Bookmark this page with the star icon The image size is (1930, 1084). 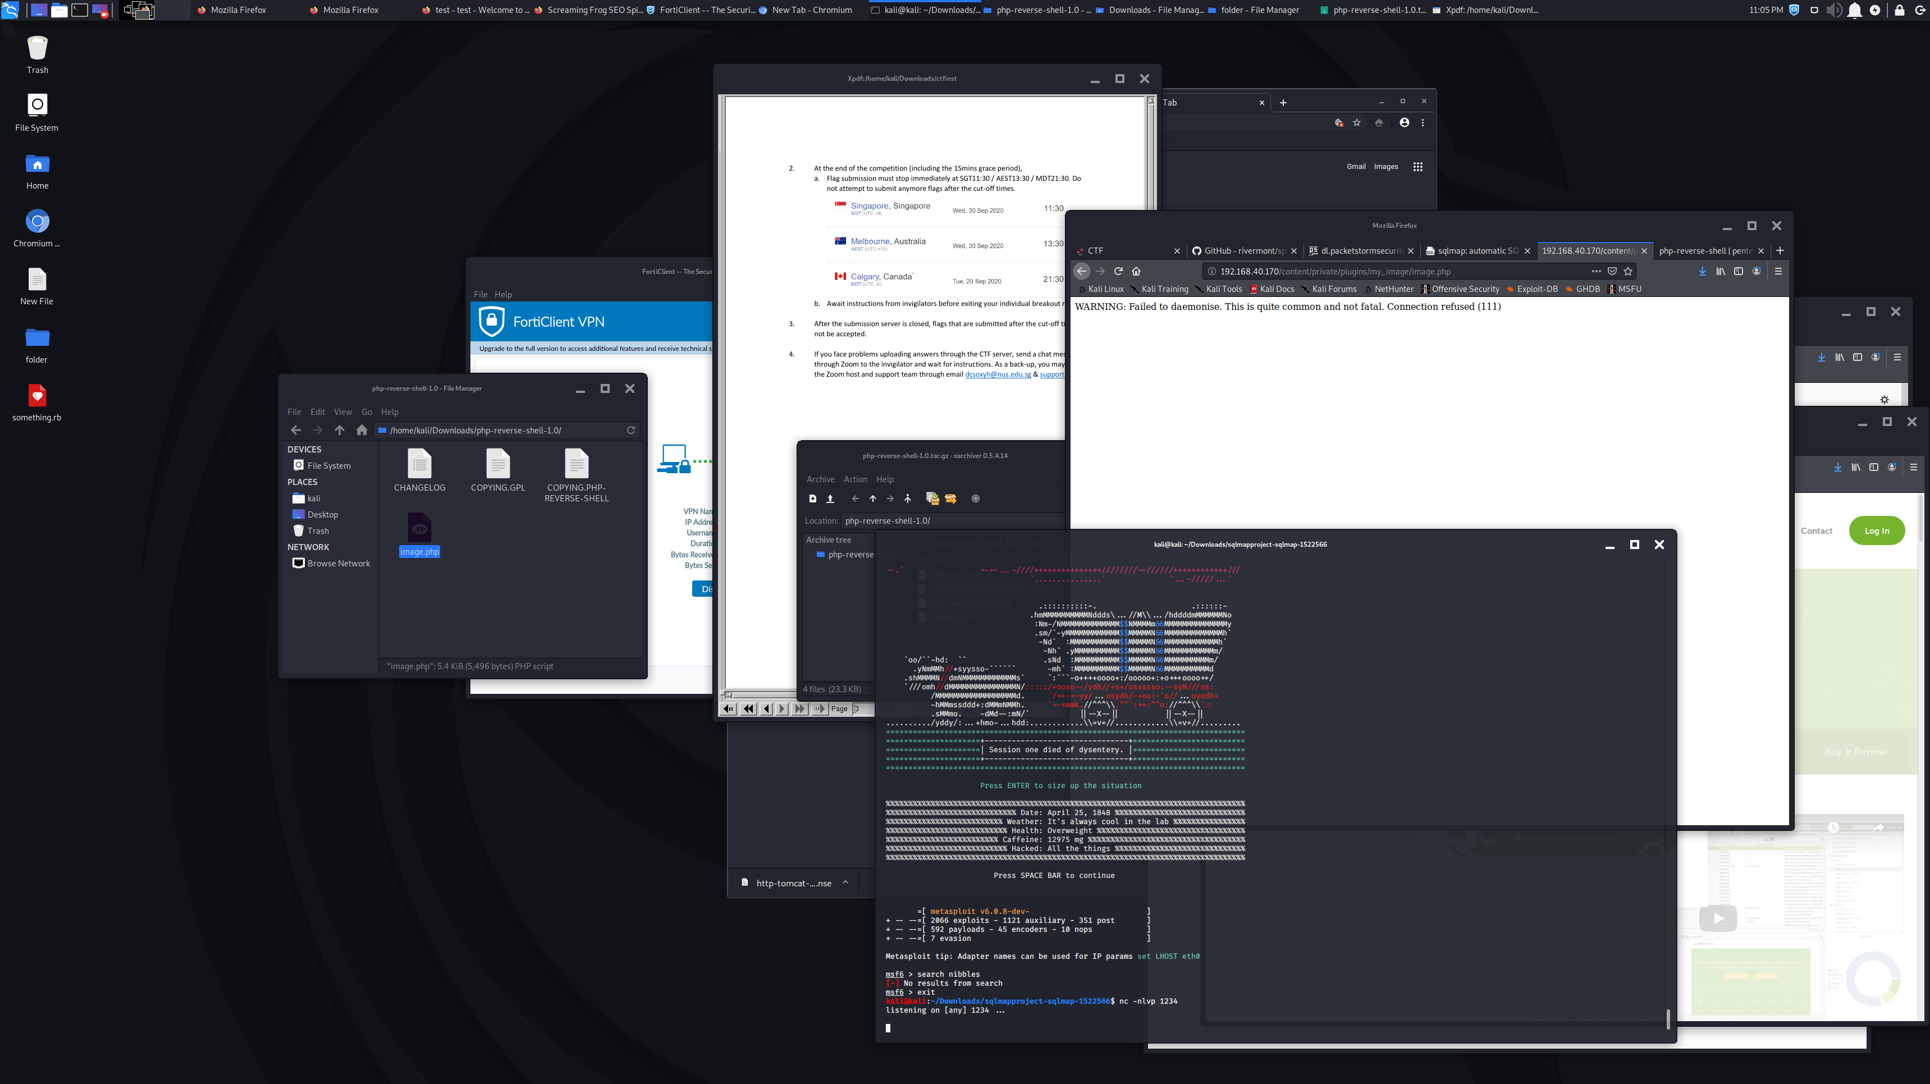[1627, 271]
